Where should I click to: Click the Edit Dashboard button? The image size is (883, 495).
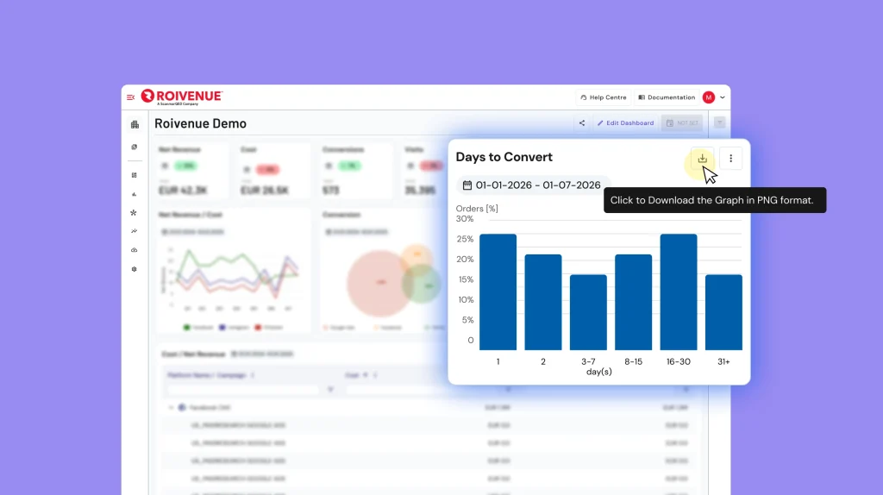tap(626, 122)
